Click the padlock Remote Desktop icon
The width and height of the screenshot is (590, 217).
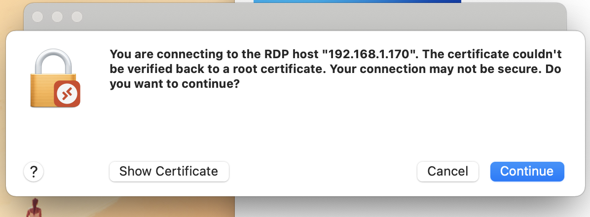pos(55,78)
